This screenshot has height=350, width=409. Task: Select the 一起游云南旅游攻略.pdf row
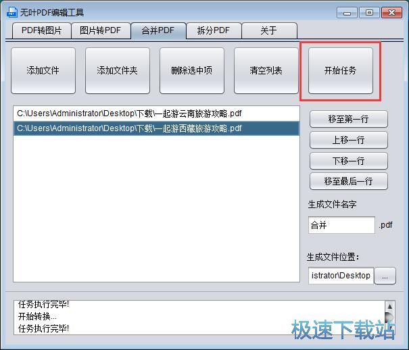tap(156, 114)
